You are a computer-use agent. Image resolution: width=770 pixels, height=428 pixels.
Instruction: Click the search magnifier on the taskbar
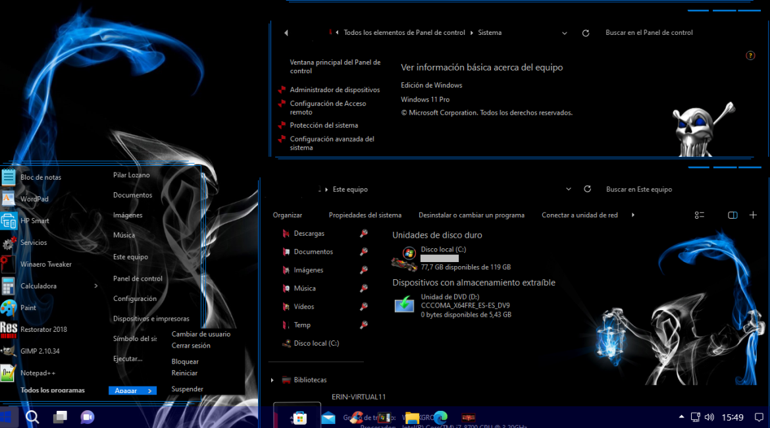32,417
